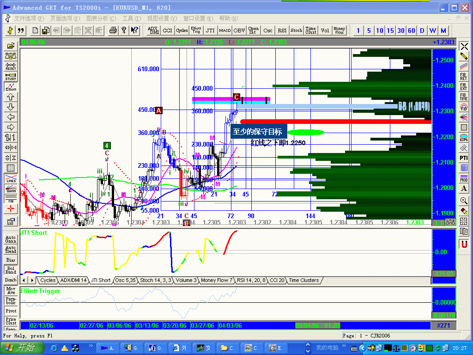Click the Save icon in toolbar
Screen dimensions: 473x355
pos(45,31)
